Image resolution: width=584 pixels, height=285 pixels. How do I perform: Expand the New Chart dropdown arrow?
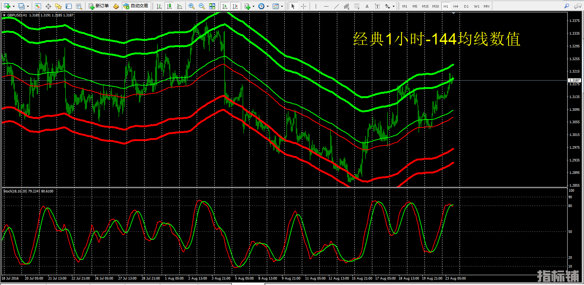click(14, 6)
